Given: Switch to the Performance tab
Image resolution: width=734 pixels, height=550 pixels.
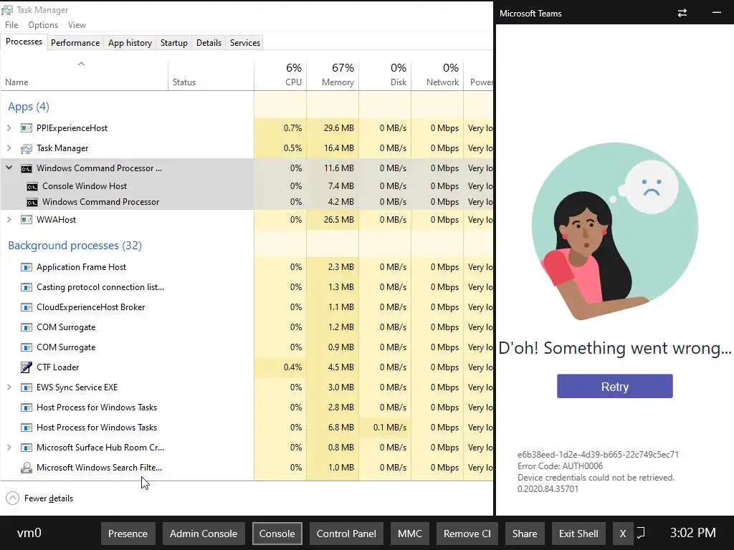Looking at the screenshot, I should 75,42.
